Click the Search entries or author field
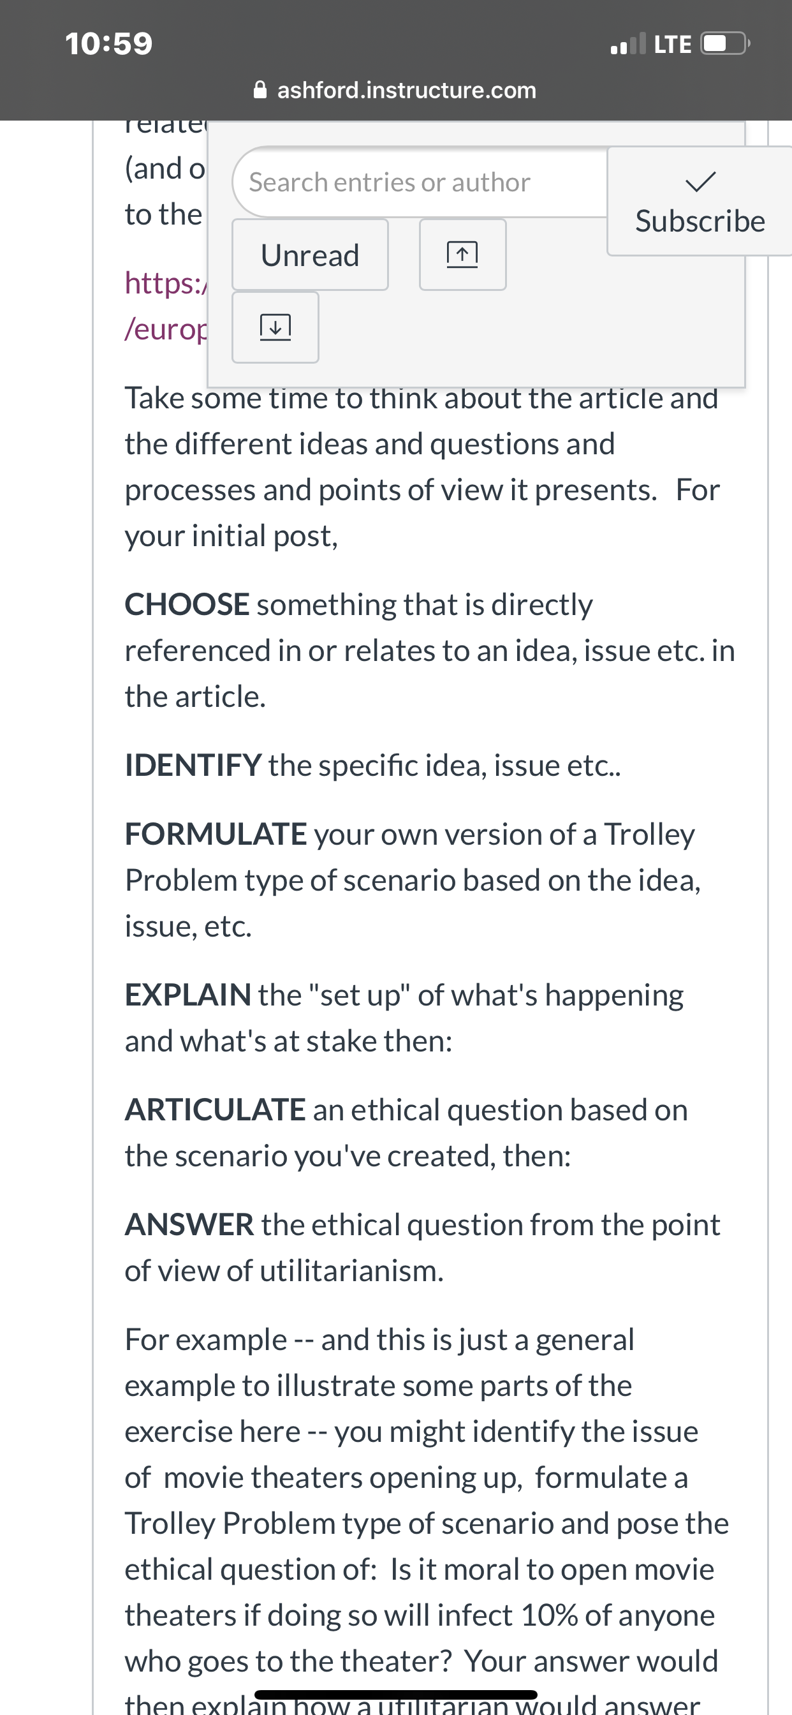This screenshot has height=1715, width=792. point(421,182)
